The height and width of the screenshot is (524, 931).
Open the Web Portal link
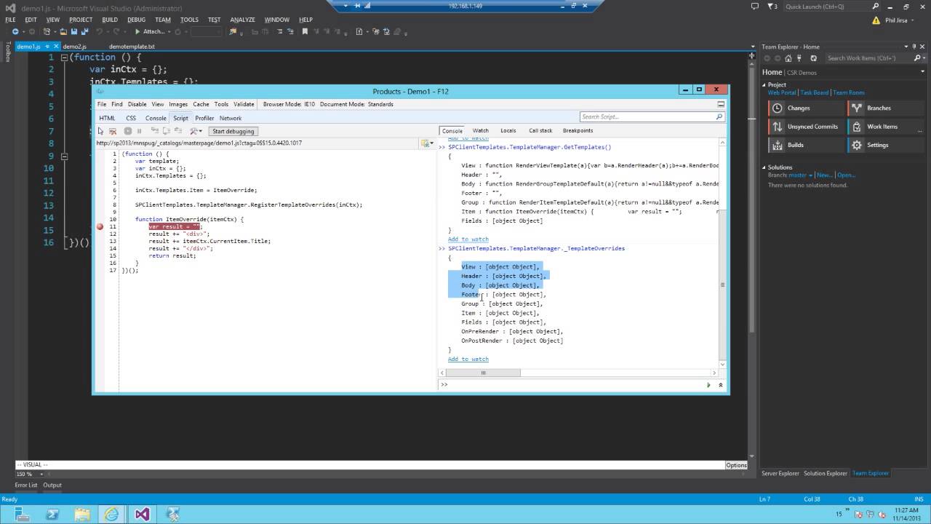pos(782,92)
